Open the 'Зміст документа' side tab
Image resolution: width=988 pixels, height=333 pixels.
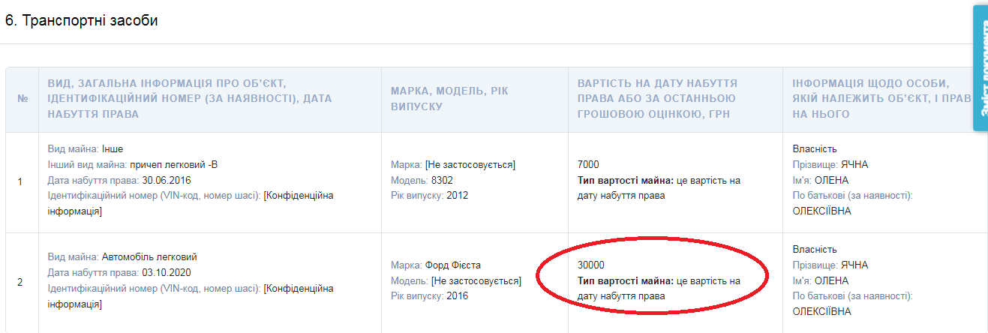[x=980, y=67]
